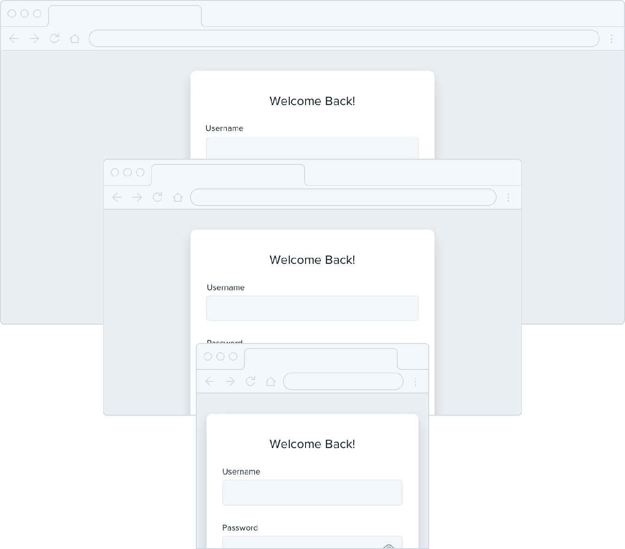This screenshot has width=625, height=549.
Task: Select the tab of the medium browser window
Action: point(228,175)
